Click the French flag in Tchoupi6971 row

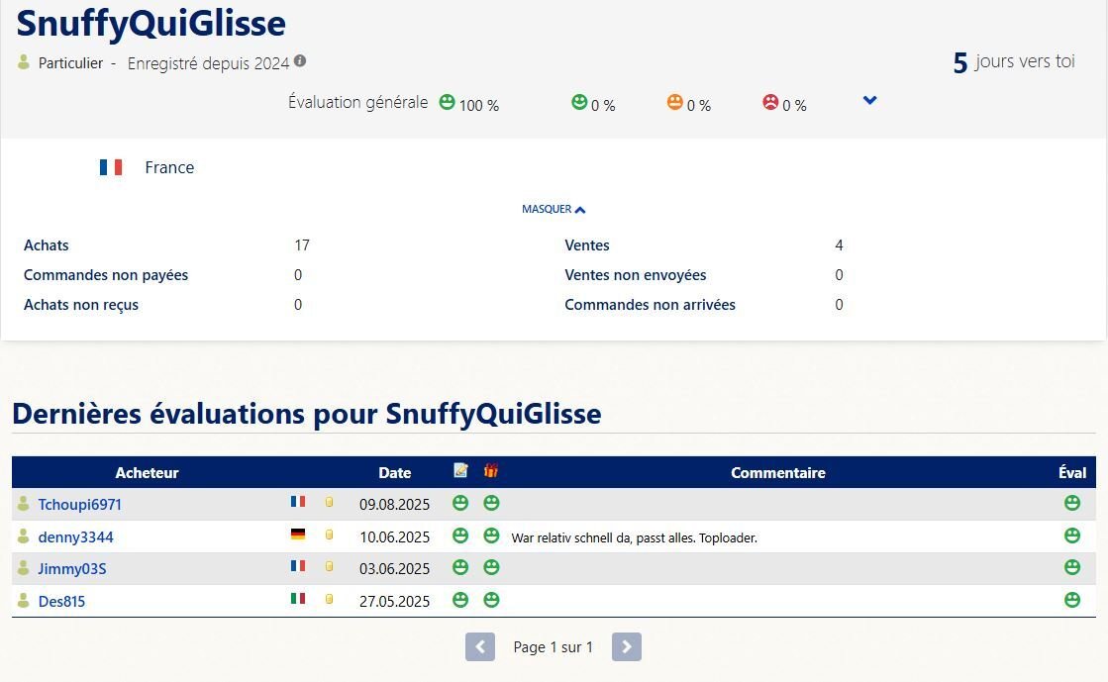tap(298, 502)
